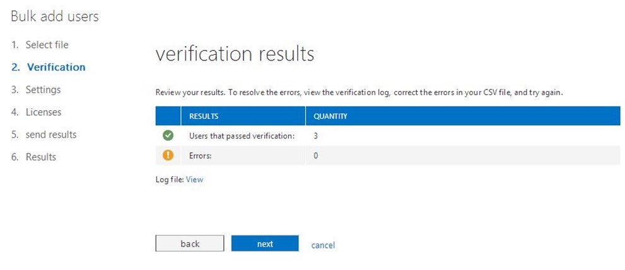Cancel the bulk add users wizard
The image size is (625, 270).
pos(323,245)
